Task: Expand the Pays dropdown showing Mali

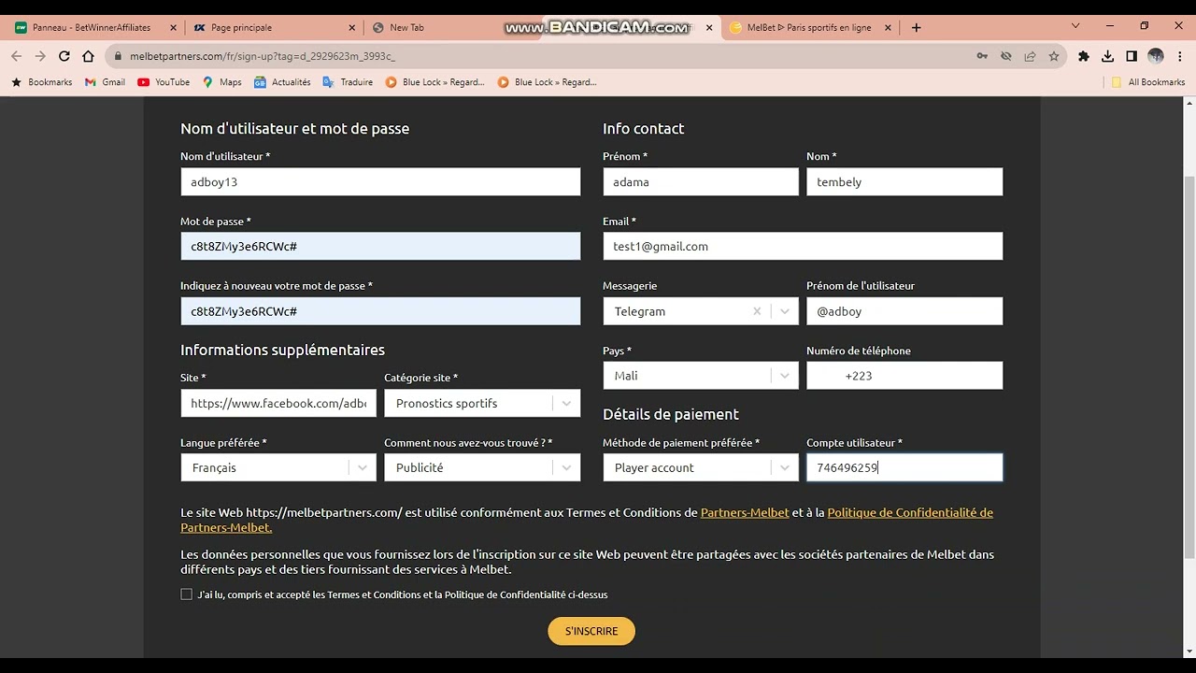Action: (x=785, y=376)
